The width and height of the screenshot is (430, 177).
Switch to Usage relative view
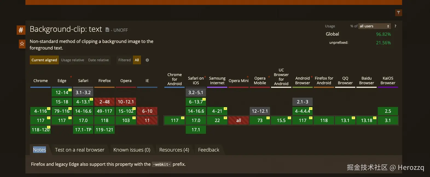72,60
